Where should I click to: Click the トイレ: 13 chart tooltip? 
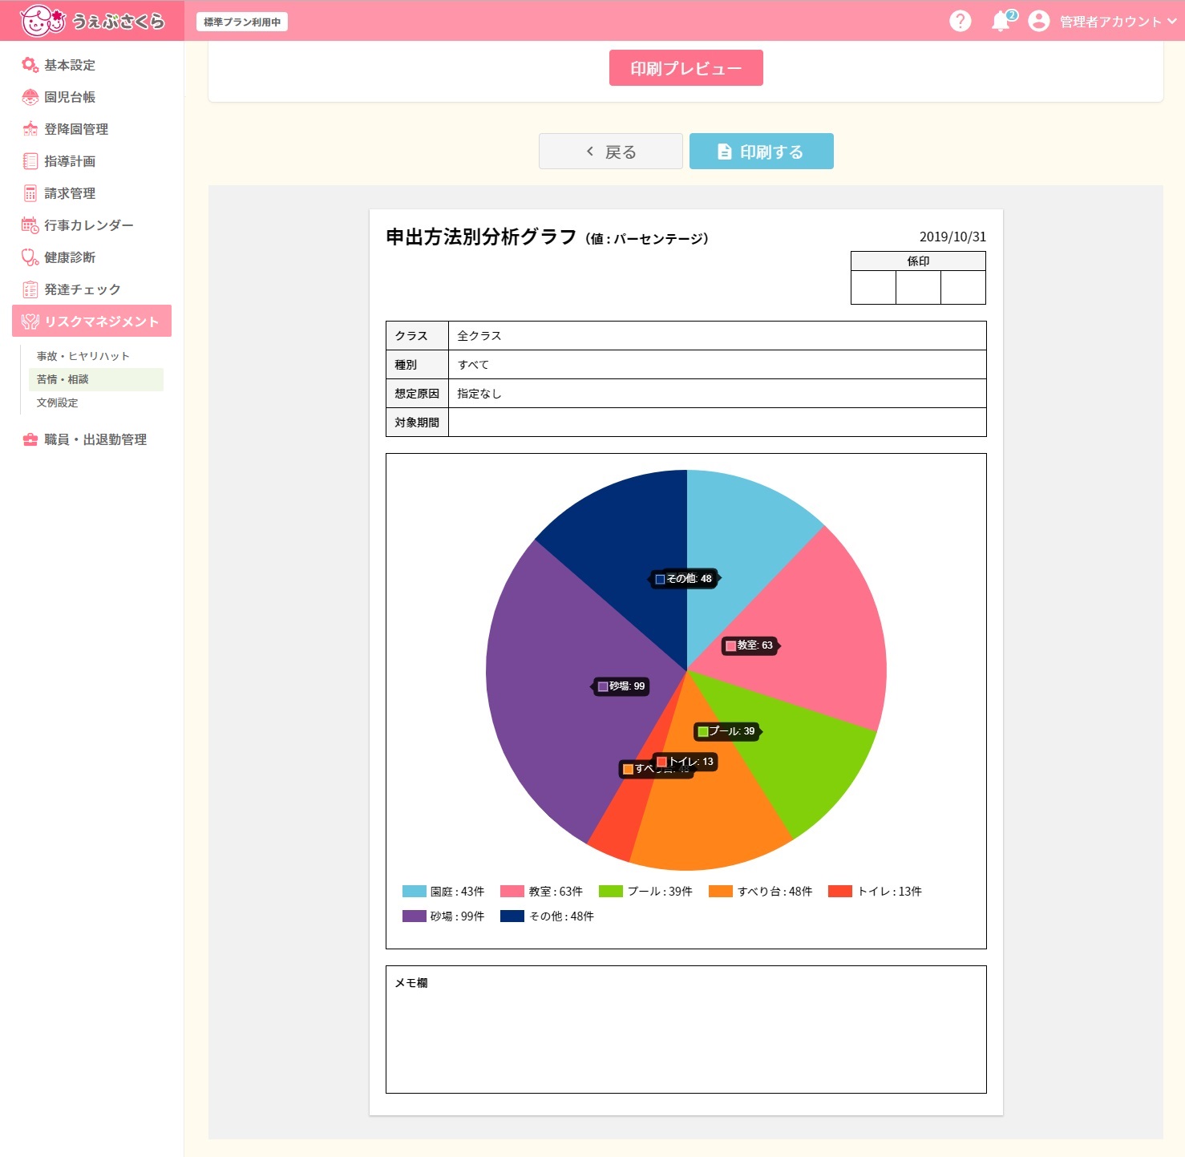[686, 762]
